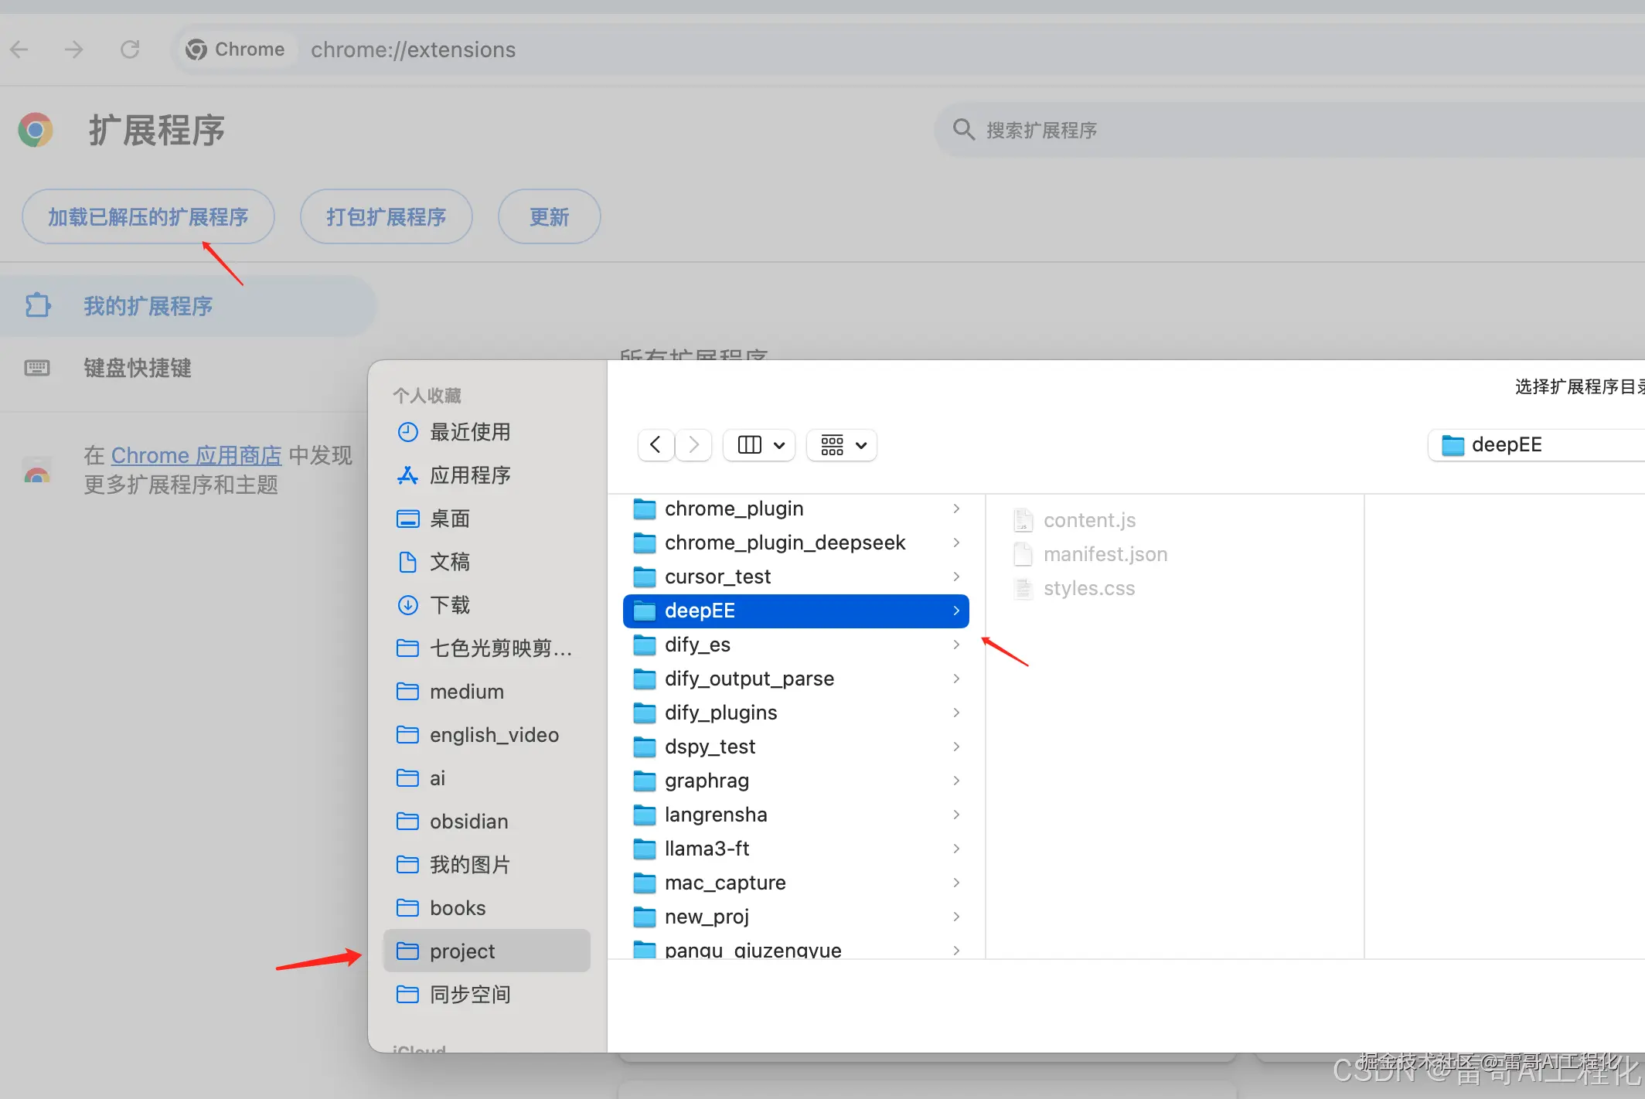Click the magnifier icon in extension search
Viewport: 1645px width, 1099px height.
[963, 129]
